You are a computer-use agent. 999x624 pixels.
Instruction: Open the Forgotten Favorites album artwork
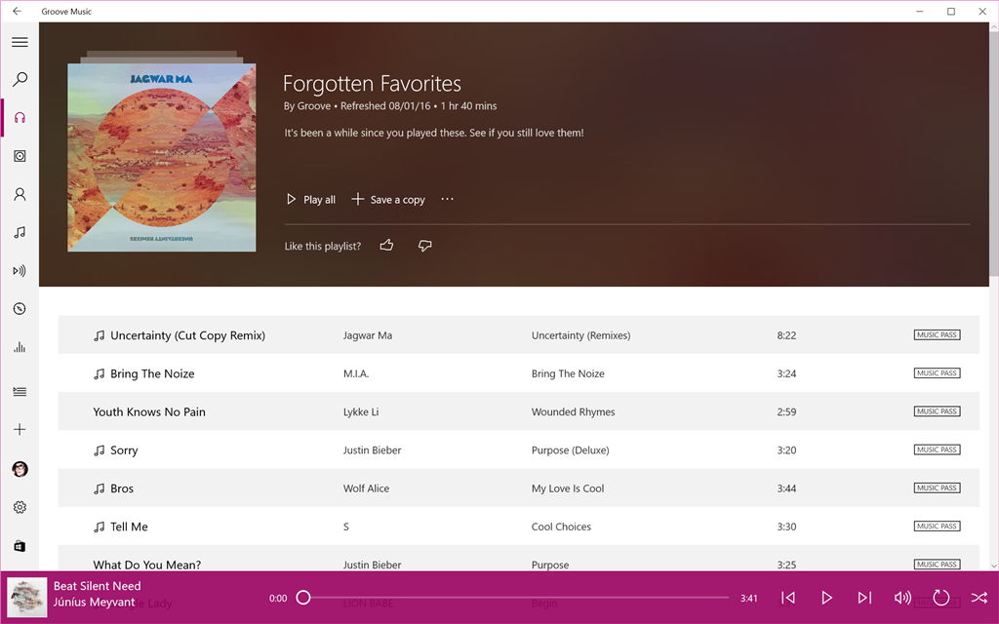pyautogui.click(x=162, y=157)
